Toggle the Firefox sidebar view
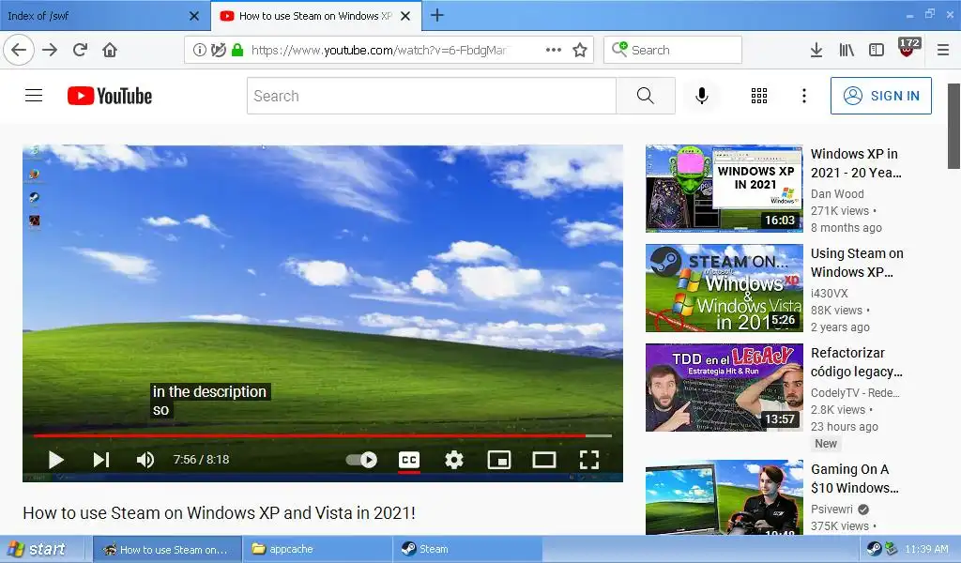Viewport: 961px width, 563px height. click(x=877, y=50)
